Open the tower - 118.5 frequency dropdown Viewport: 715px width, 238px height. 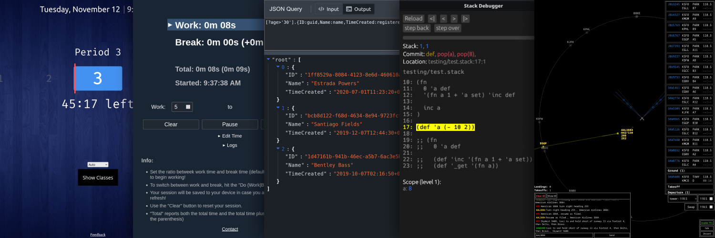(683, 198)
